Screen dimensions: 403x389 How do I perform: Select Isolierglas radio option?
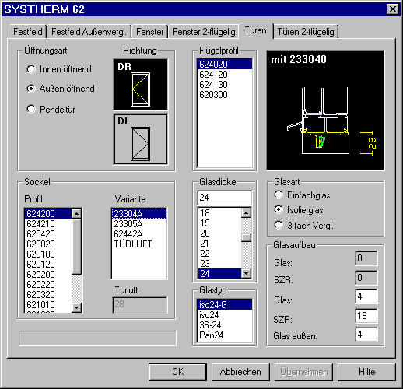click(x=299, y=210)
